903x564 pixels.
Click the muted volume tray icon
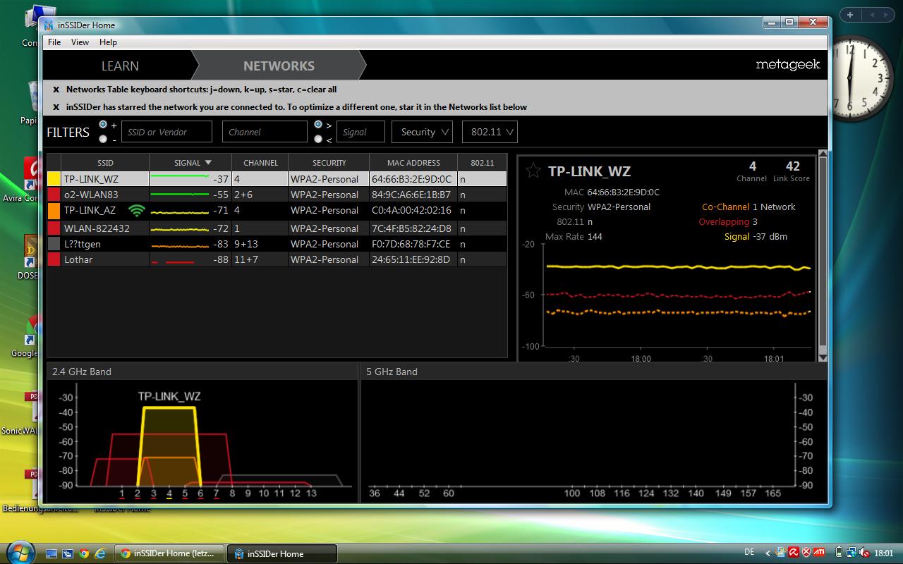tap(863, 552)
